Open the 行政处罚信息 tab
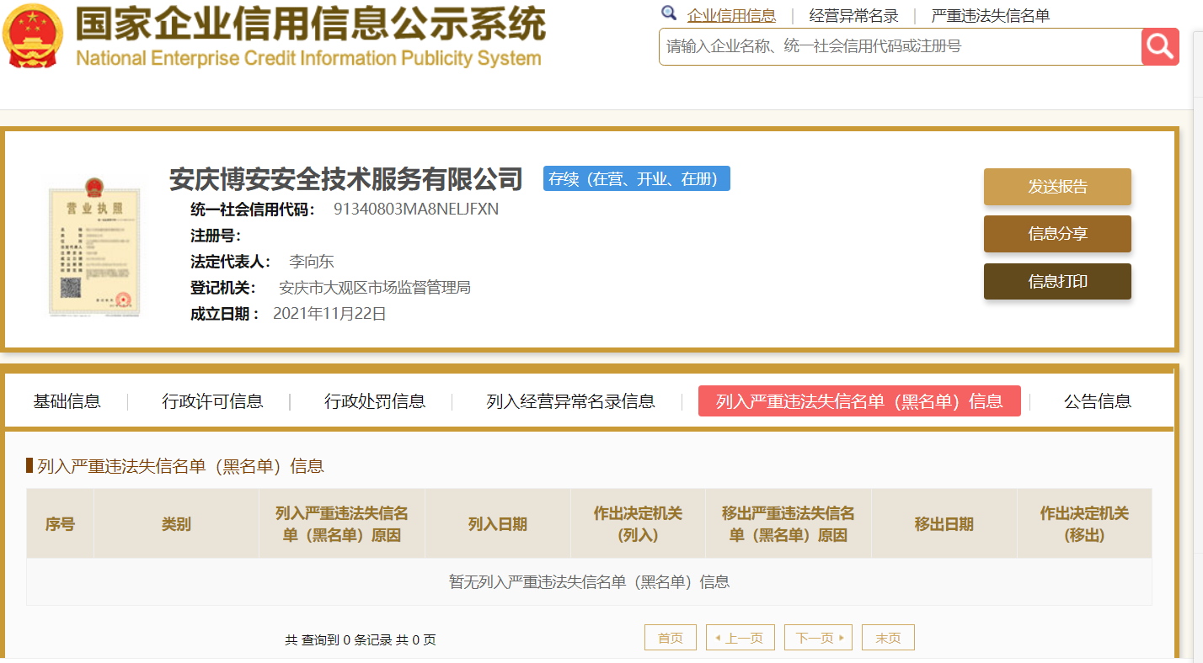This screenshot has height=663, width=1203. 375,401
